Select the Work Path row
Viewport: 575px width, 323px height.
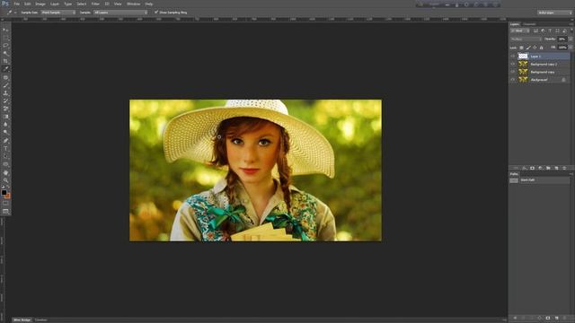click(540, 180)
